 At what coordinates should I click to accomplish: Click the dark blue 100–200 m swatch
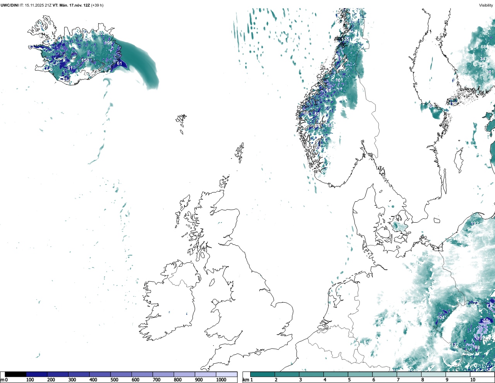(37, 374)
